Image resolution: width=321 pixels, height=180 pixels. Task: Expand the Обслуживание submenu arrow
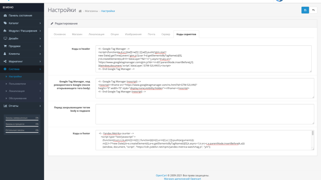tap(40, 98)
